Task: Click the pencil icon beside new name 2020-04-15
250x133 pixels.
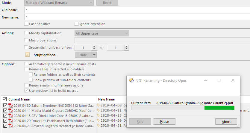Action: tap(99, 115)
